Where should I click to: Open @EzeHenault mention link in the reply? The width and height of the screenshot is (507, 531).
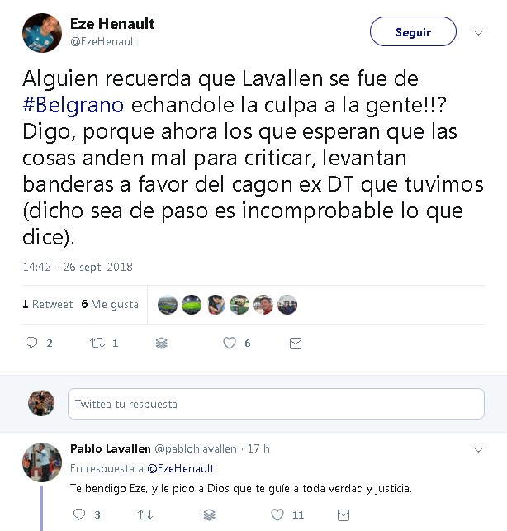(181, 469)
